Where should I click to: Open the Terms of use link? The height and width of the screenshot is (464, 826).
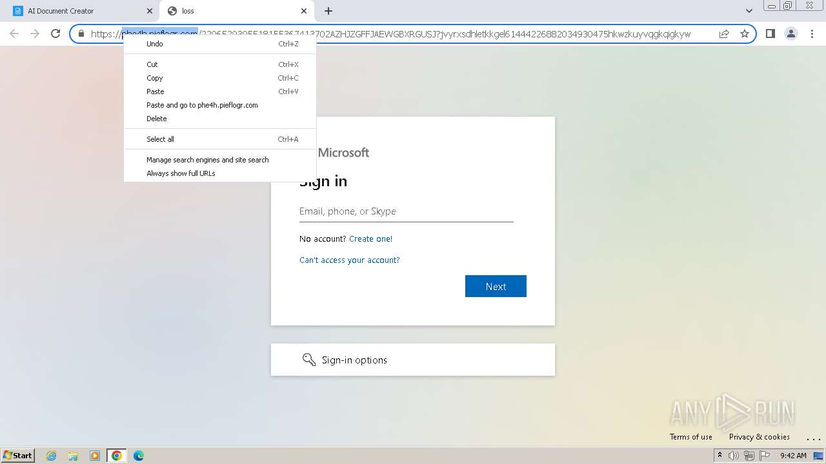[x=691, y=437]
